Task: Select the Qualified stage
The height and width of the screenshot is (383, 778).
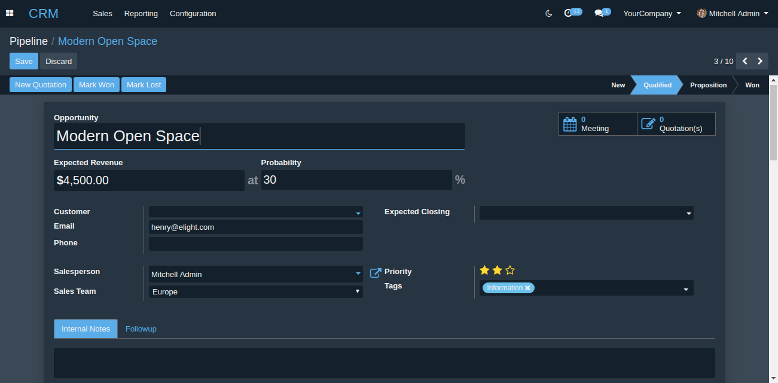Action: click(x=657, y=85)
